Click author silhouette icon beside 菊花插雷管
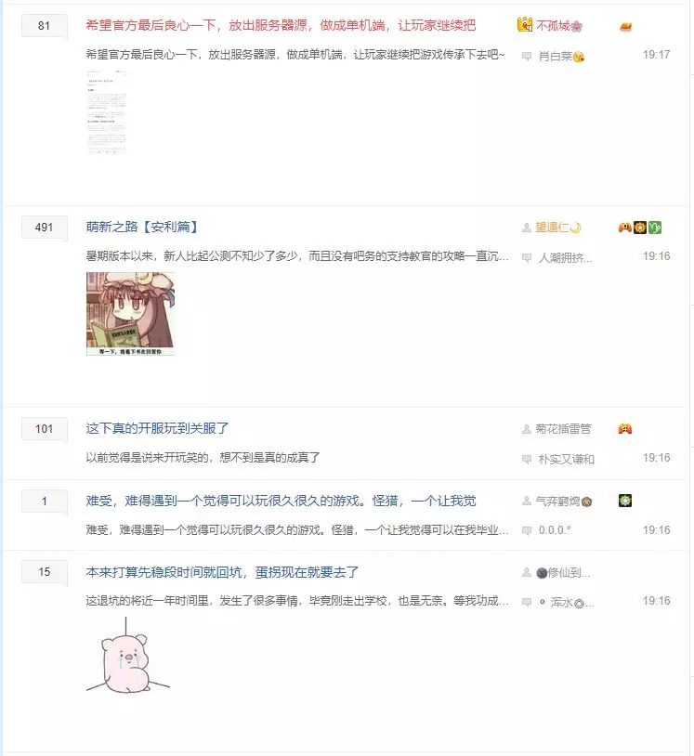This screenshot has width=694, height=756. 527,429
